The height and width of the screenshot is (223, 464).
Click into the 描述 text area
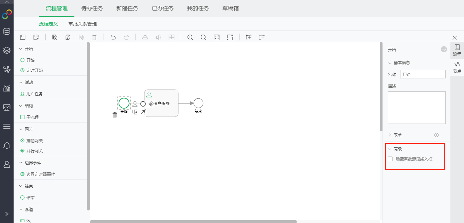[x=417, y=108]
